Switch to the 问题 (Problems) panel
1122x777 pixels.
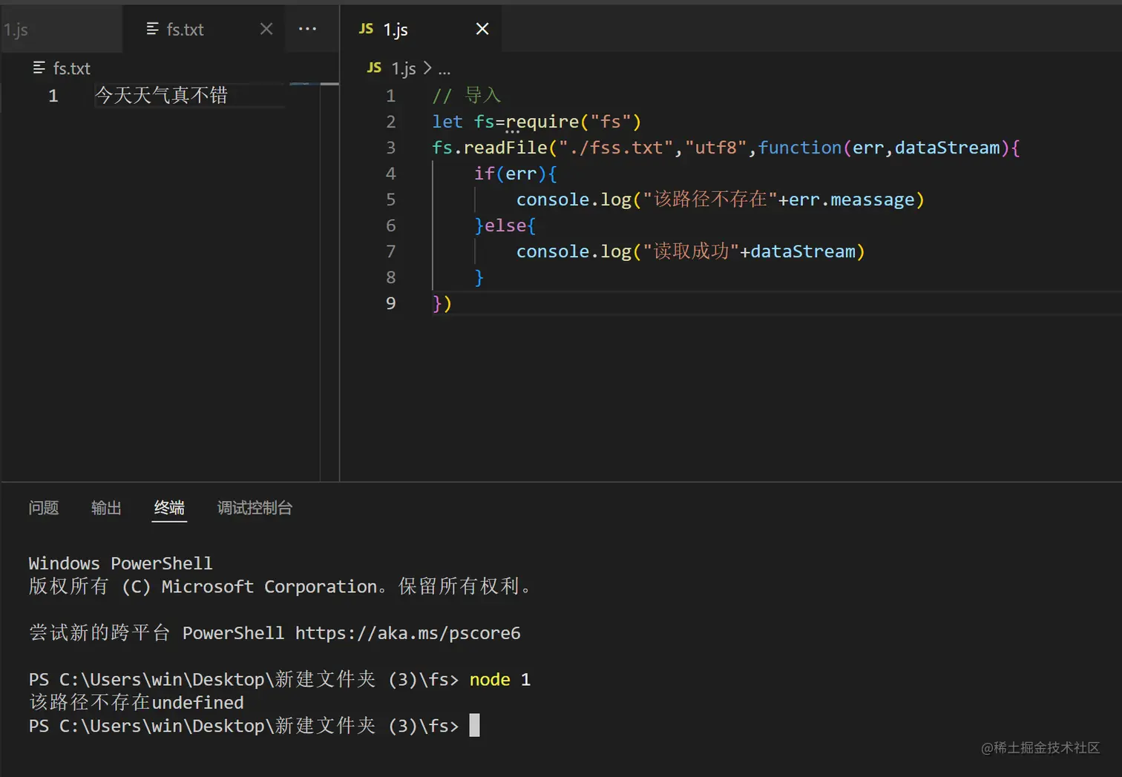coord(43,508)
